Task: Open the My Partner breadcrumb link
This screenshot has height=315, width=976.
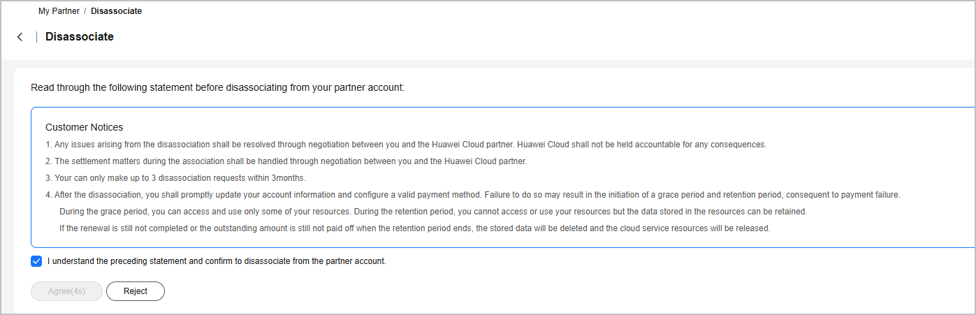Action: pos(59,11)
